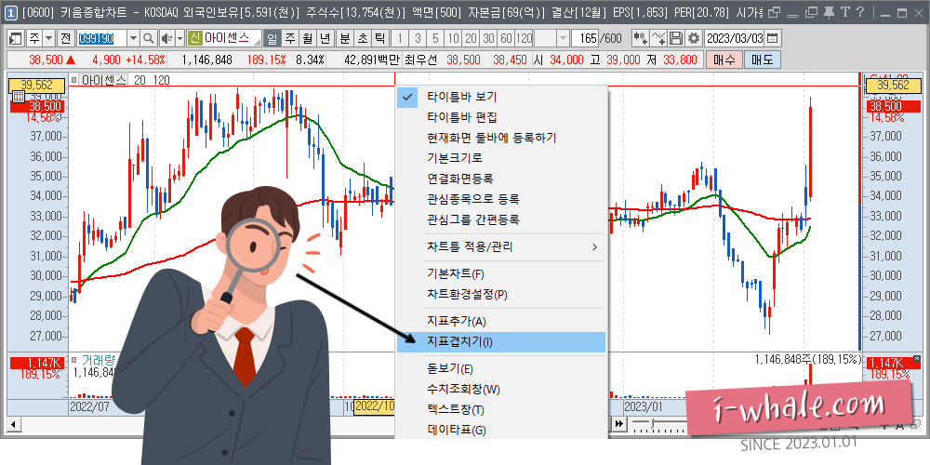Screen dimensions: 930x465
Task: Select the 60 interval button
Action: point(507,39)
